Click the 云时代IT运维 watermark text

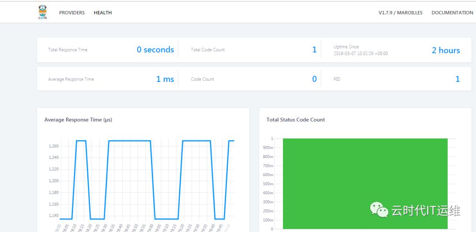coord(426,210)
